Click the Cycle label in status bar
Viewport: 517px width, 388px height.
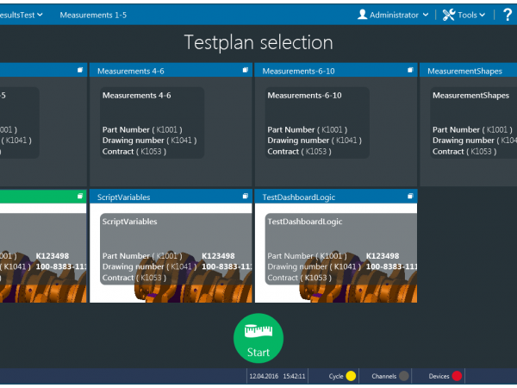click(x=336, y=376)
